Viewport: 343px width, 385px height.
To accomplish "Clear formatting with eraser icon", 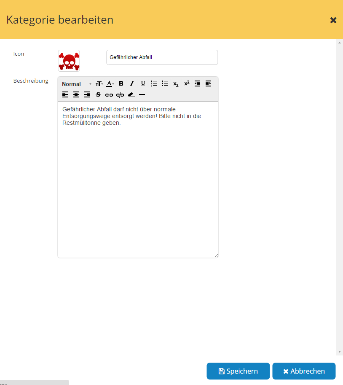I will (x=131, y=94).
